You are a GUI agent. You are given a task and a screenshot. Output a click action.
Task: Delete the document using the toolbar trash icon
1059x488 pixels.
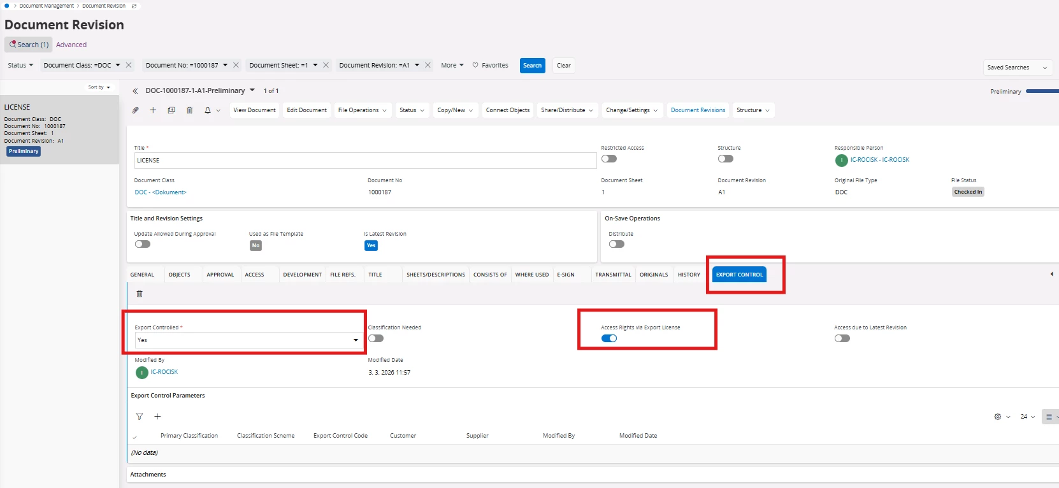[189, 110]
